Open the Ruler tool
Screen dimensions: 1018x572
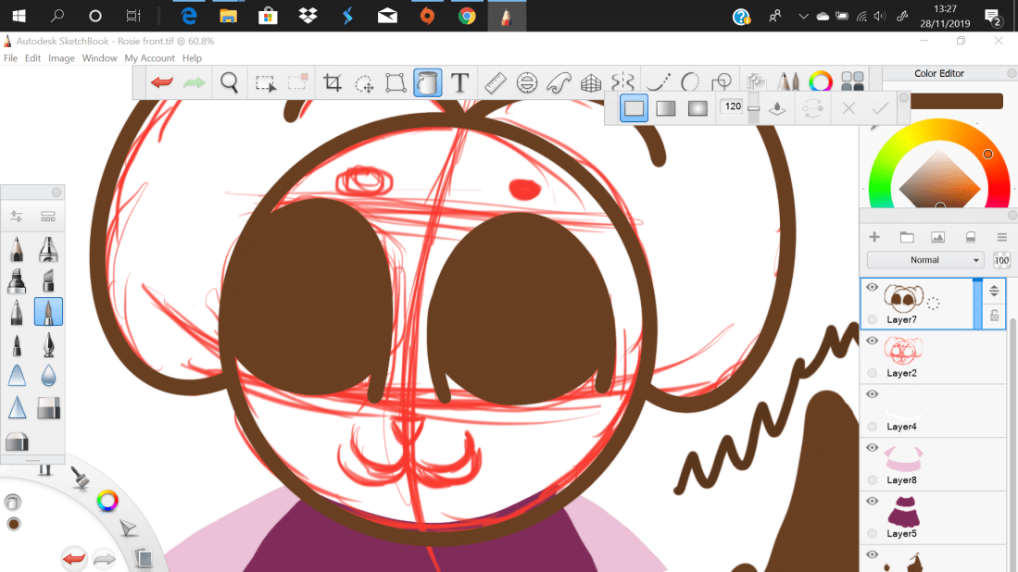495,83
